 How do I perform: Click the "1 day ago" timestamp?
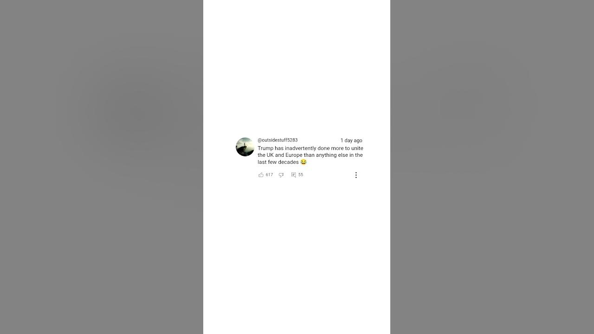(351, 140)
